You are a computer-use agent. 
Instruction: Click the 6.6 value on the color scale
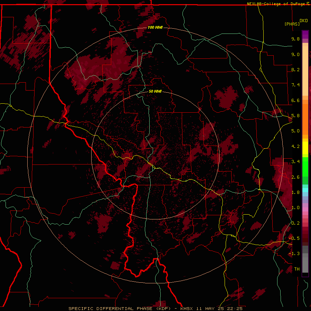(x=295, y=100)
